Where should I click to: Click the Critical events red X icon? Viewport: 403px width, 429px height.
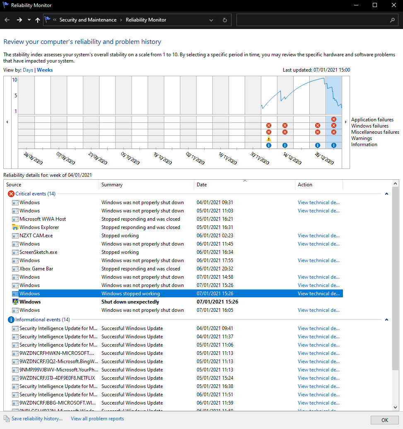tap(11, 194)
